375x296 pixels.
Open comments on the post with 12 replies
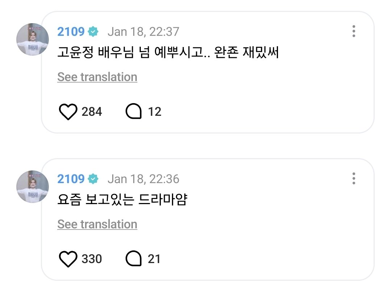pos(133,112)
